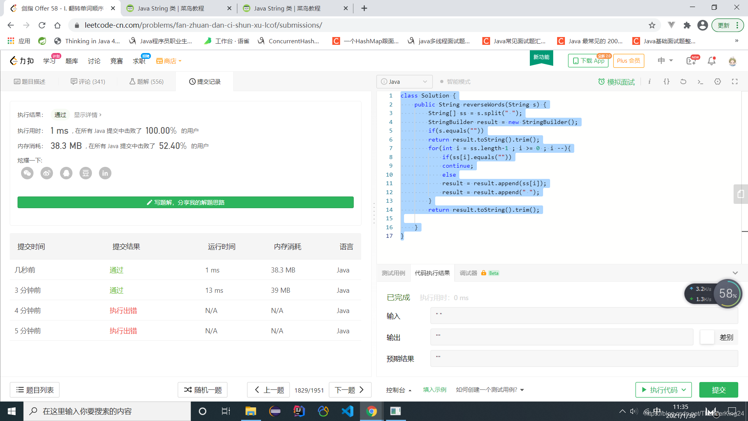
Task: Reset code to default template icon
Action: click(x=683, y=81)
